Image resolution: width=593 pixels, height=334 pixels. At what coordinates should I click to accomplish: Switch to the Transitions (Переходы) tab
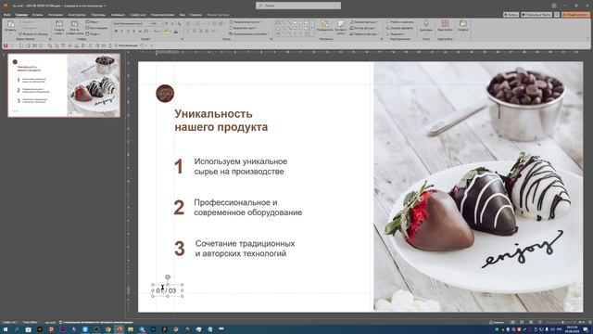[98, 15]
